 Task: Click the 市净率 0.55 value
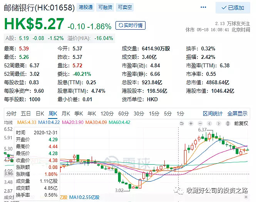pyautogui.click(x=211, y=74)
